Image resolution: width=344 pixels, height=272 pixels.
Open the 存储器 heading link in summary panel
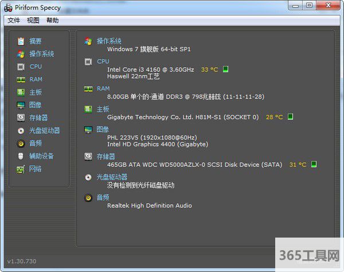coord(106,156)
